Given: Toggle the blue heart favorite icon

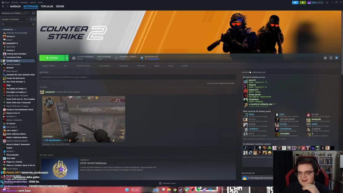Looking at the screenshot, I should pyautogui.click(x=337, y=58).
